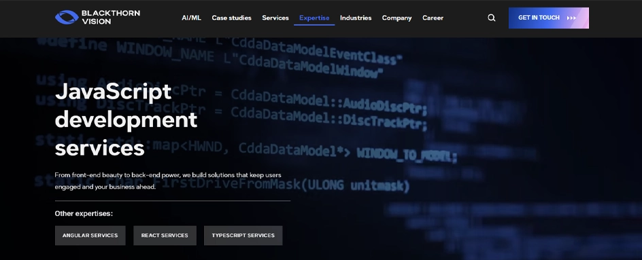Click the 'From front-end beauty' paragraph

pyautogui.click(x=168, y=181)
